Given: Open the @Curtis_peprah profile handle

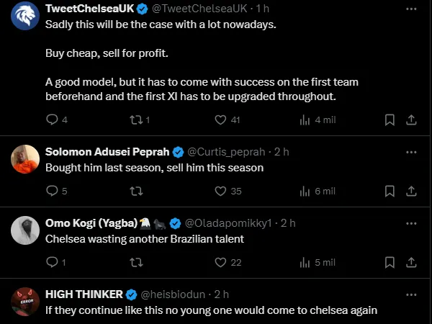Looking at the screenshot, I should point(224,152).
